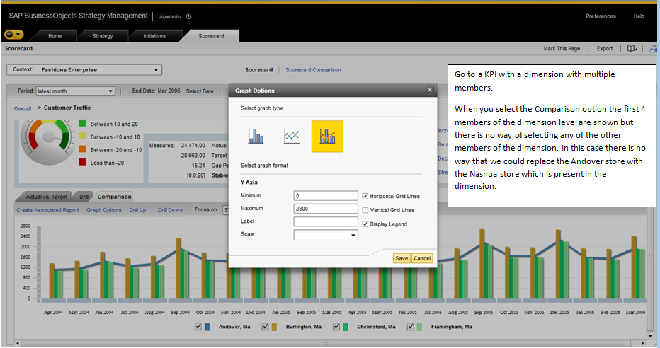The image size is (660, 348).
Task: Uncheck the Display Legend checkbox
Action: [365, 224]
